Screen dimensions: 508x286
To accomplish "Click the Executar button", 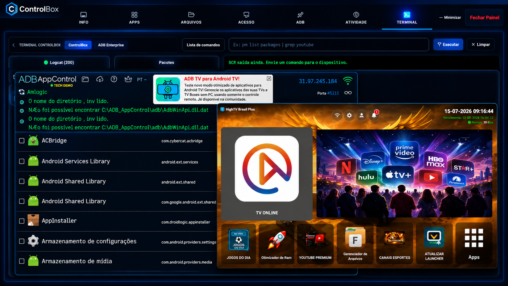I will coord(448,44).
